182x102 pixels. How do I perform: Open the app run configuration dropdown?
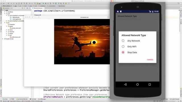tap(39, 3)
